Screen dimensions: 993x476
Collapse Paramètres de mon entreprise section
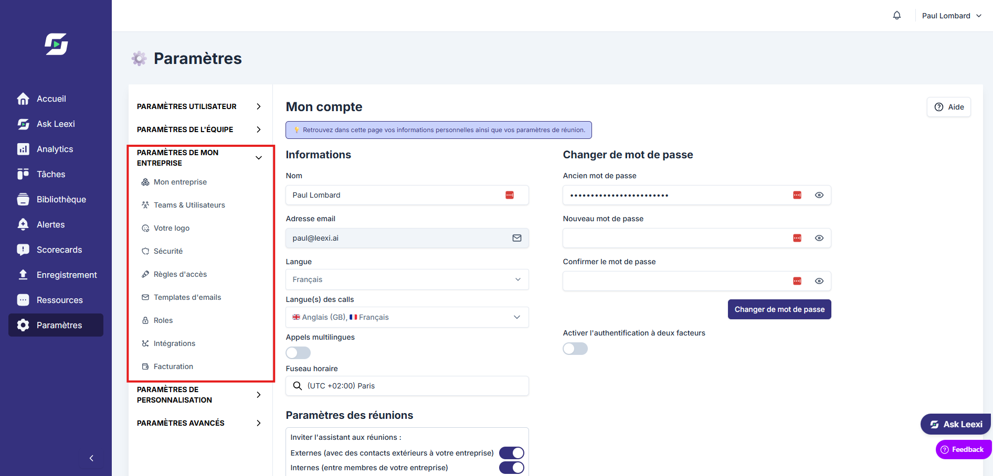coord(199,158)
